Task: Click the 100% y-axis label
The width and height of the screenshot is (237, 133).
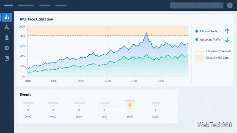Action: pyautogui.click(x=22, y=27)
